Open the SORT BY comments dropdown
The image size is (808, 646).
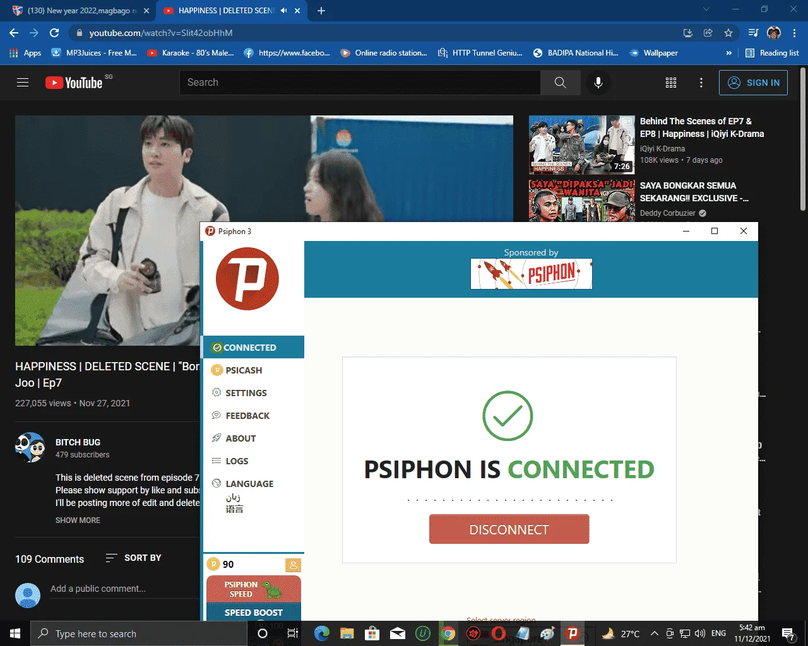pos(133,558)
